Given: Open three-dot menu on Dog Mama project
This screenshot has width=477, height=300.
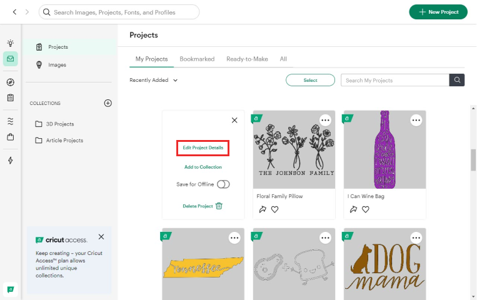Looking at the screenshot, I should click(x=416, y=237).
